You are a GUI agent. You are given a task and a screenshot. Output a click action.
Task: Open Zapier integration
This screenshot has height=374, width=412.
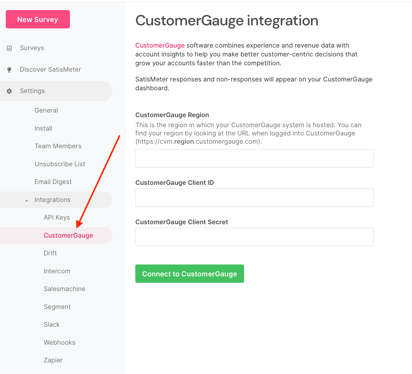(x=53, y=360)
